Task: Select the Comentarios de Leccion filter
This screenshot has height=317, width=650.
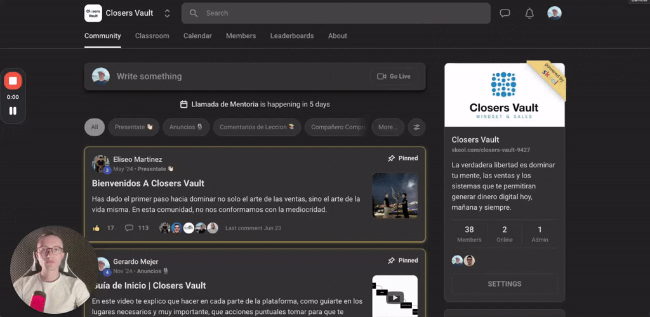Action: (257, 127)
